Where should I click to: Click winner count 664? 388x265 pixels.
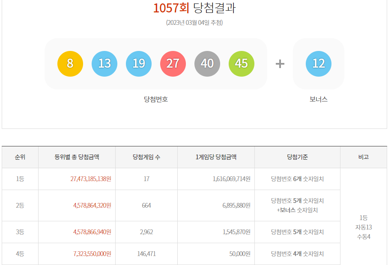tap(146, 205)
